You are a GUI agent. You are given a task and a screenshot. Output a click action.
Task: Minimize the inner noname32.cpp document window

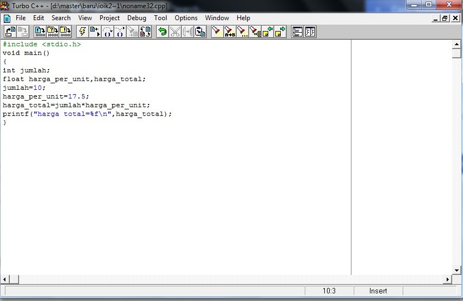(x=435, y=19)
